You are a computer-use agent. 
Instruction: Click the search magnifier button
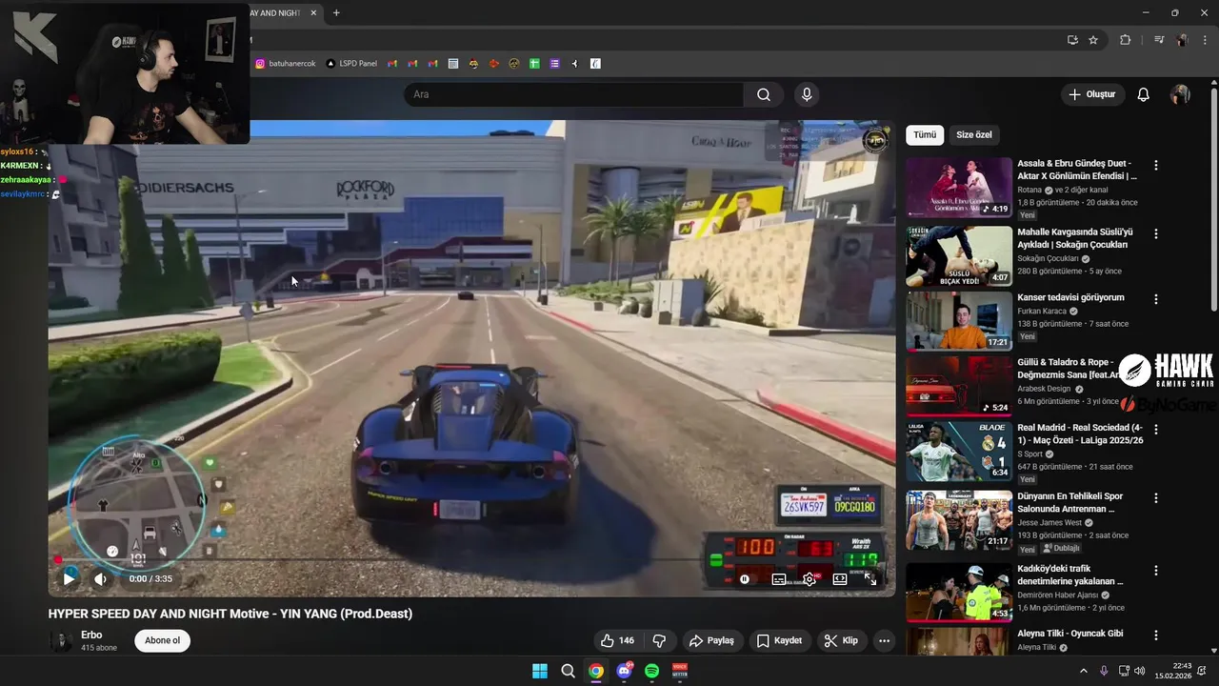click(764, 94)
